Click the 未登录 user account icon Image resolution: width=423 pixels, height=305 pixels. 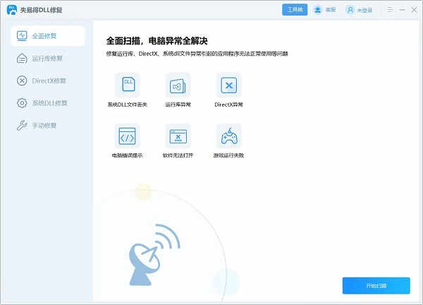click(x=350, y=10)
